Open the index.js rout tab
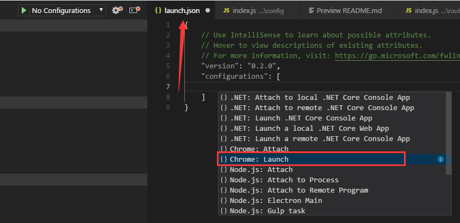 [x=428, y=10]
